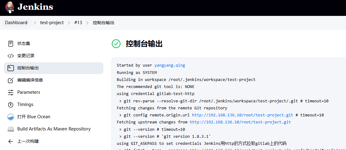This screenshot has height=150, width=346.
Task: Click the 控制台输出 page heading
Action: [x=144, y=44]
